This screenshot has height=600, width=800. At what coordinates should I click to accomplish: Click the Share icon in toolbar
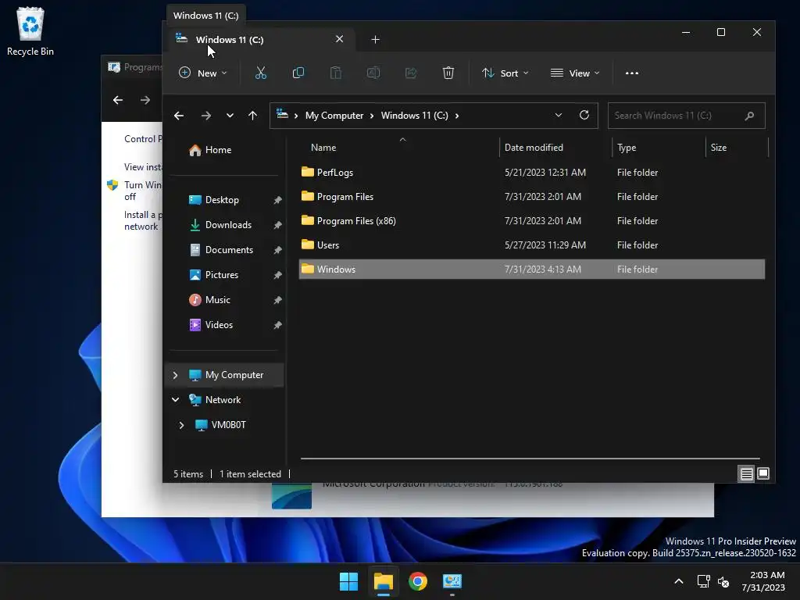click(411, 73)
